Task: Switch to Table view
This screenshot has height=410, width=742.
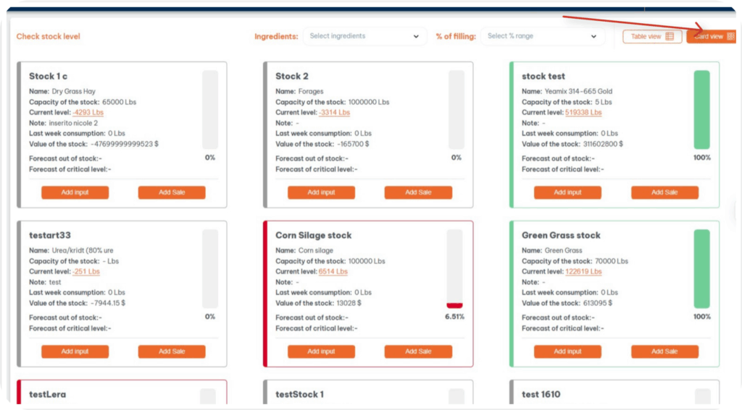Action: (651, 36)
